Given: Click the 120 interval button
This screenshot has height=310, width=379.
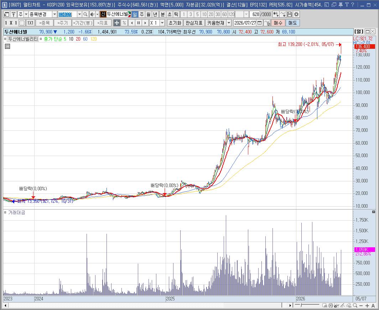Looking at the screenshot, I should (x=231, y=15).
